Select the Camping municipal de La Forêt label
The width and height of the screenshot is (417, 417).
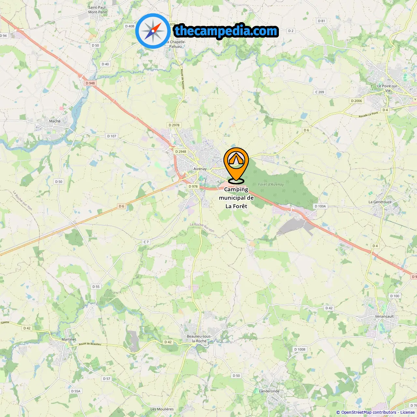click(236, 198)
